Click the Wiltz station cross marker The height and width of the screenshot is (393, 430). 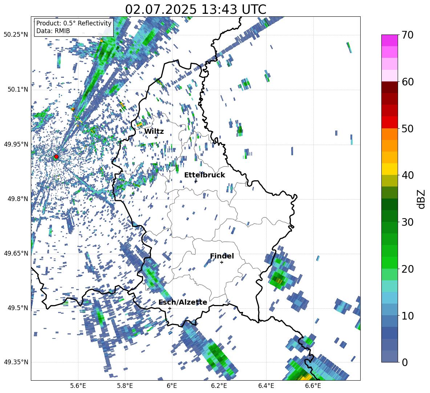click(x=156, y=137)
